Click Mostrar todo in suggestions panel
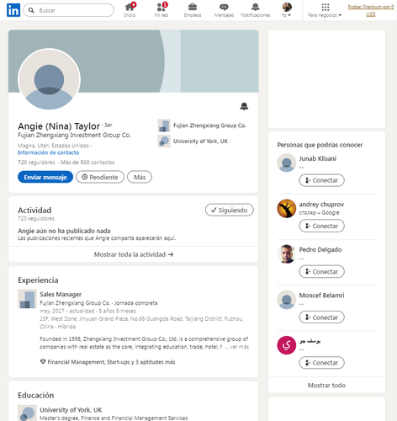The height and width of the screenshot is (421, 397). tap(326, 385)
